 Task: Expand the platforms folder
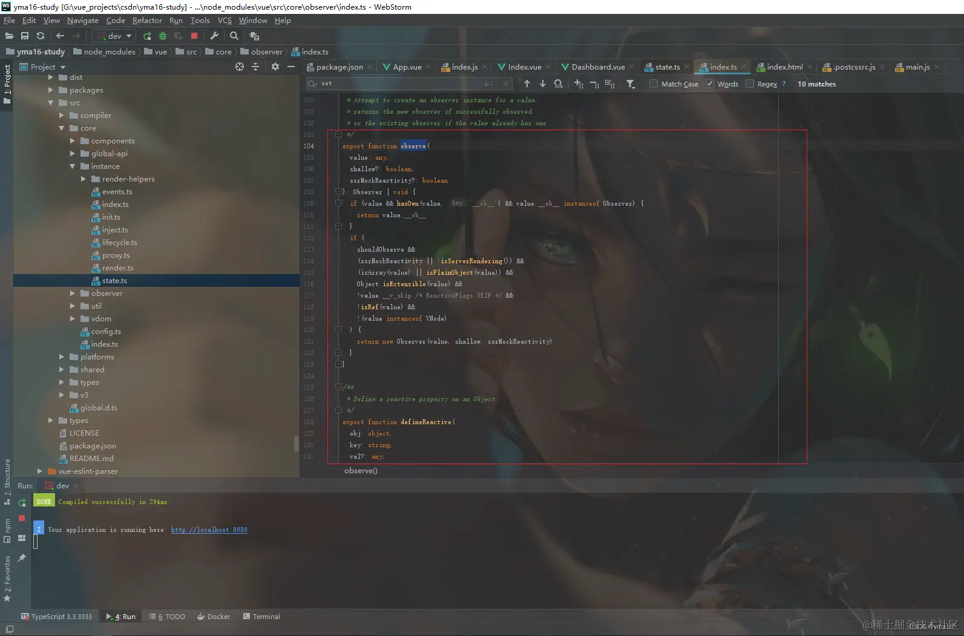coord(62,356)
